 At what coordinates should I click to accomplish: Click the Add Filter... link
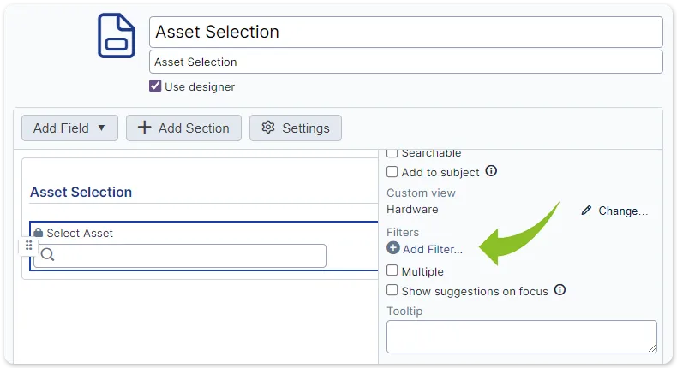(x=432, y=249)
